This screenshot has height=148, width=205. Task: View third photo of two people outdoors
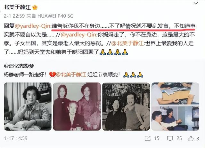click(x=126, y=106)
